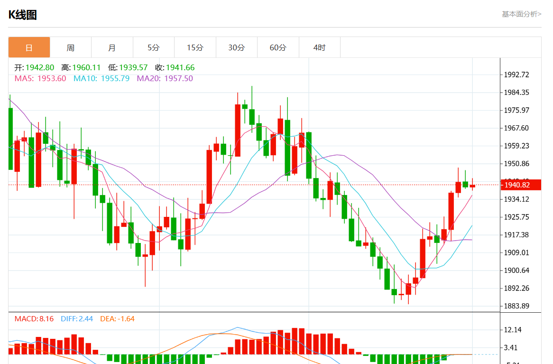The width and height of the screenshot is (553, 364).
Task: Click the 1892.26 price axis label
Action: click(x=516, y=288)
